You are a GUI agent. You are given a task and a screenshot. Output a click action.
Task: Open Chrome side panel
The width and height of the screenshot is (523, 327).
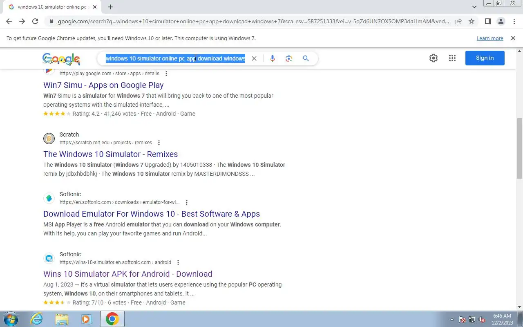(x=487, y=21)
